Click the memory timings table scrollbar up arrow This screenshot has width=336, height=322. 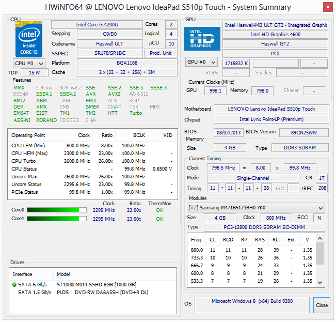click(319, 238)
